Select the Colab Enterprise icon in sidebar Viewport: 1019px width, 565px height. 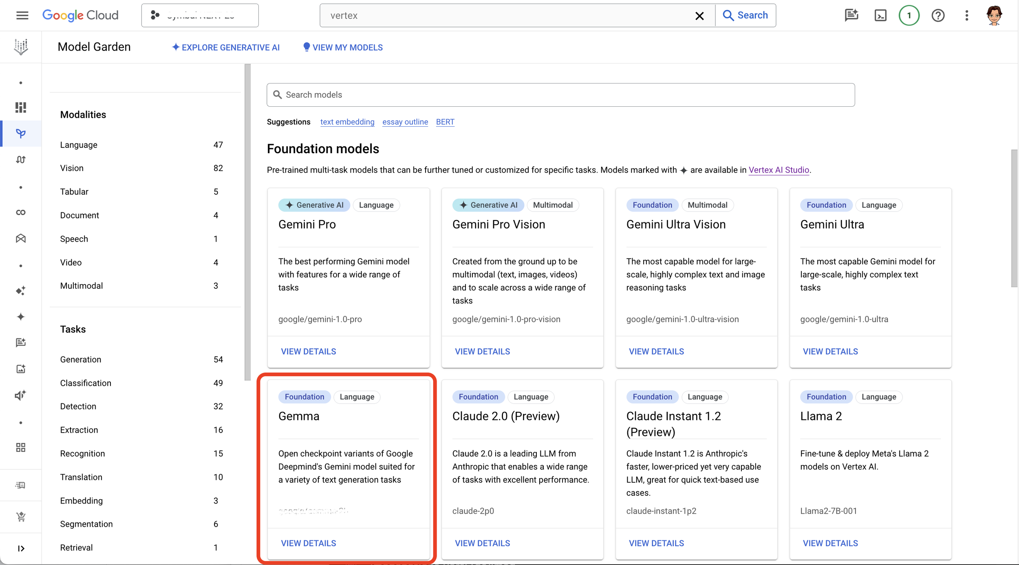pos(20,212)
